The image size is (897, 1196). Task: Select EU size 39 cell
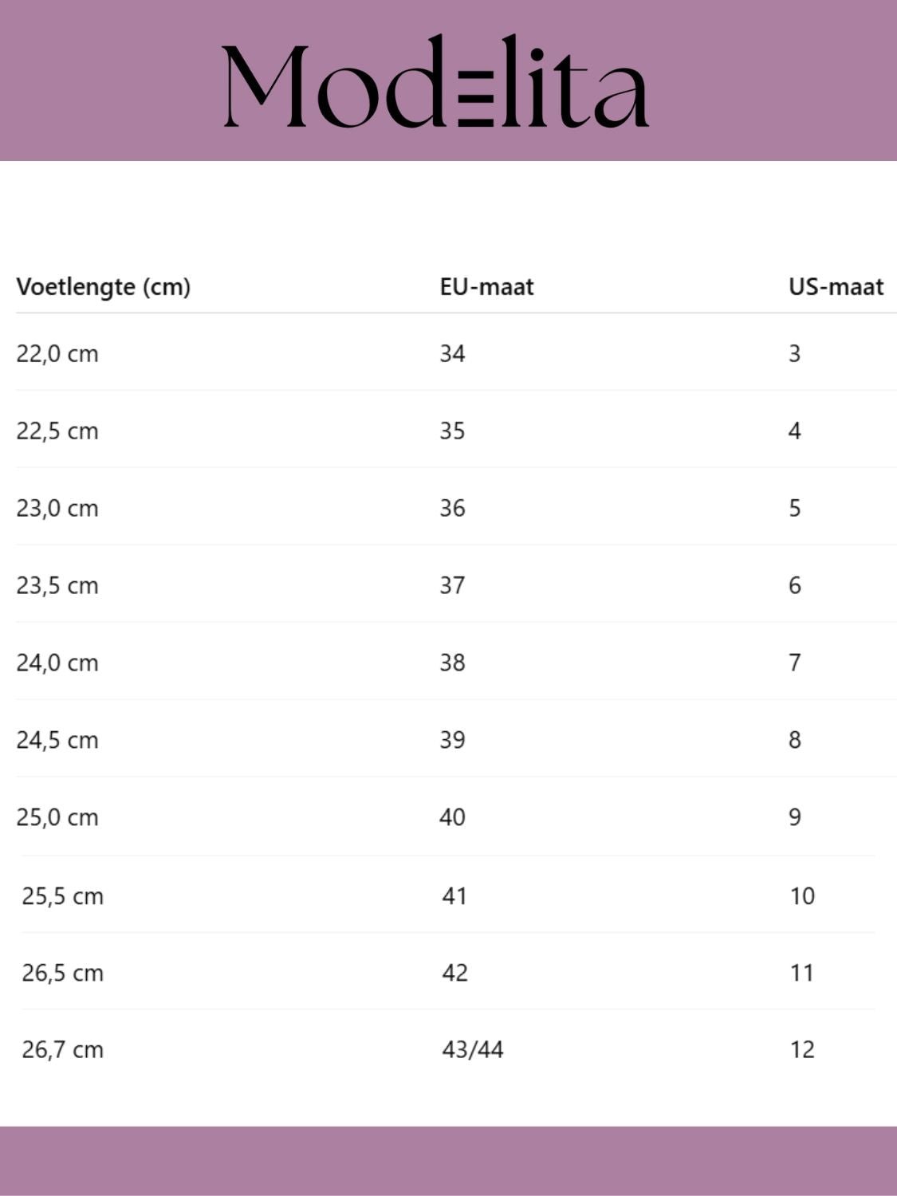pos(452,740)
